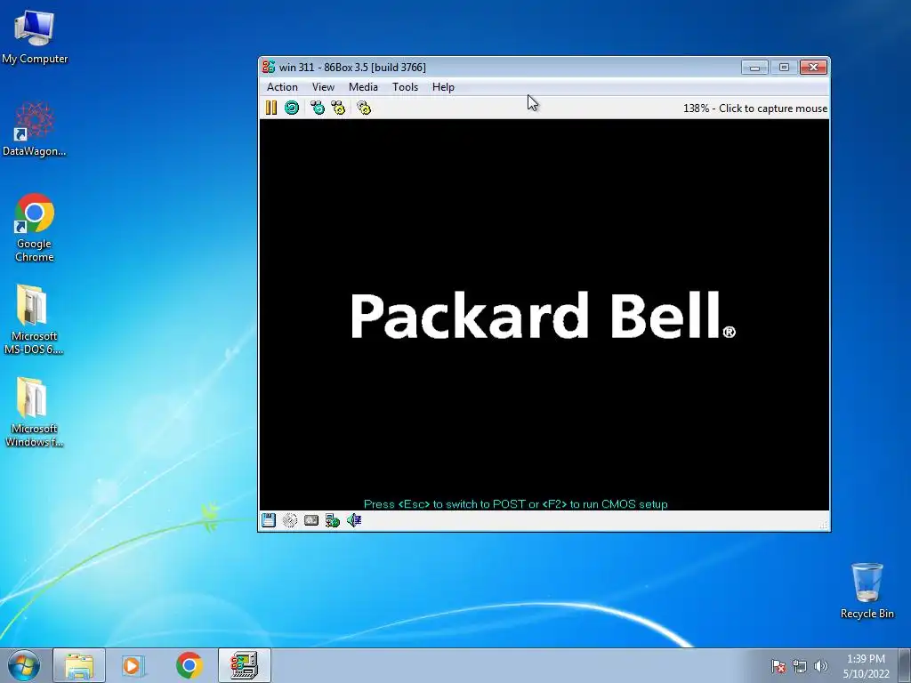Click the taskbar clock showing 1:39 PM
Viewport: 911px width, 683px height.
click(x=866, y=665)
